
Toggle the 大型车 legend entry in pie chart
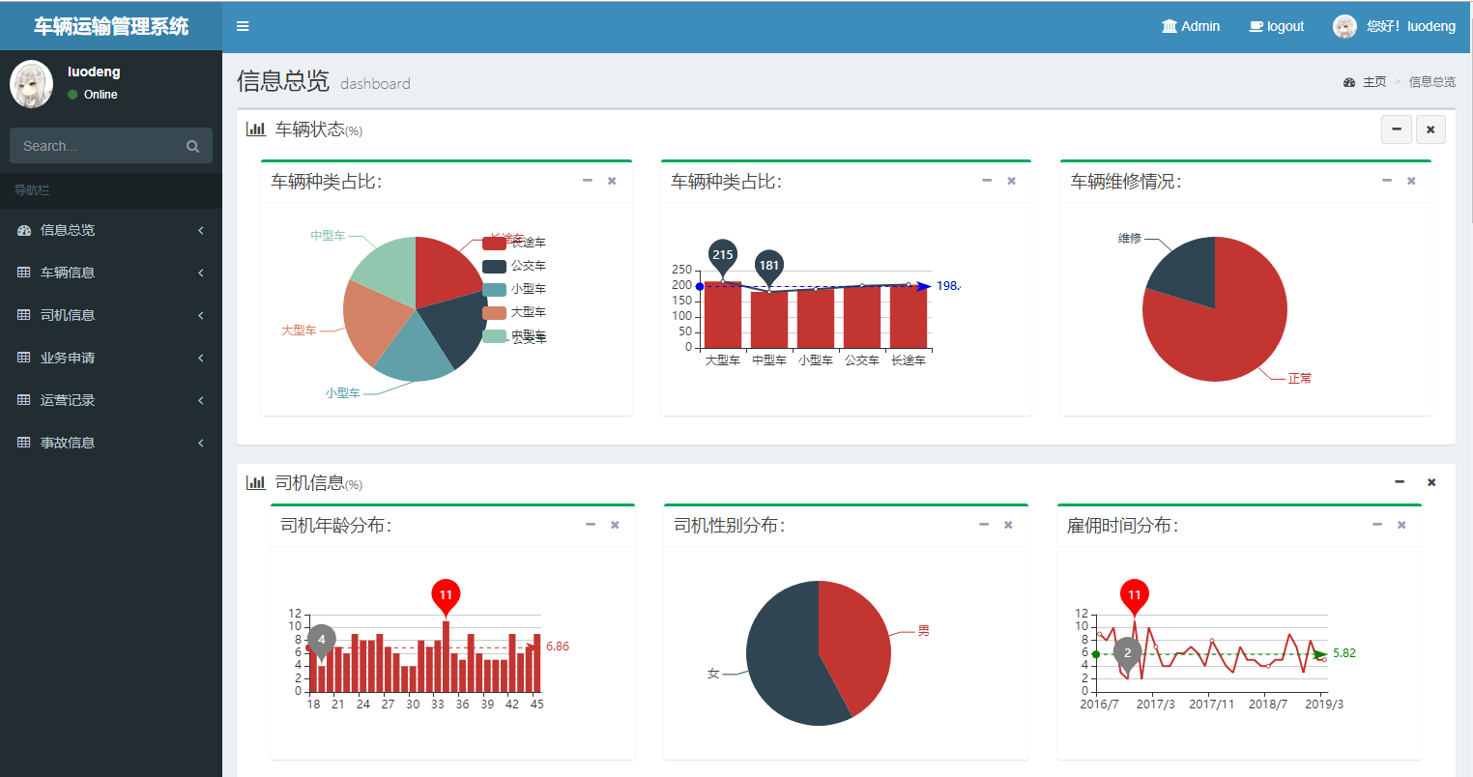(514, 312)
